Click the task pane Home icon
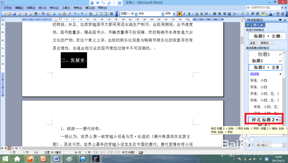This screenshot has width=288, height=163. (x=262, y=25)
